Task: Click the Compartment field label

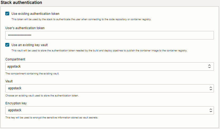Action: tap(15, 59)
